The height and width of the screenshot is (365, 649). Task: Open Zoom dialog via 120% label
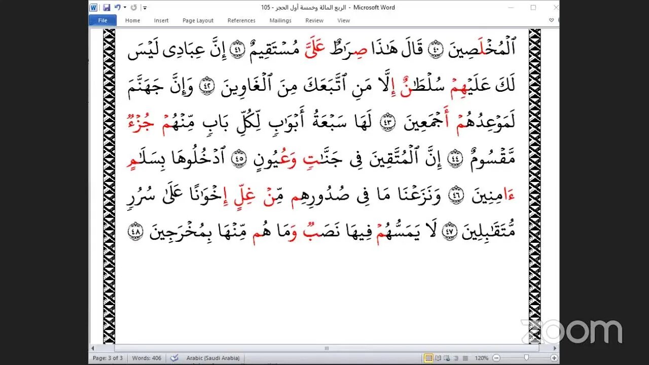[482, 358]
